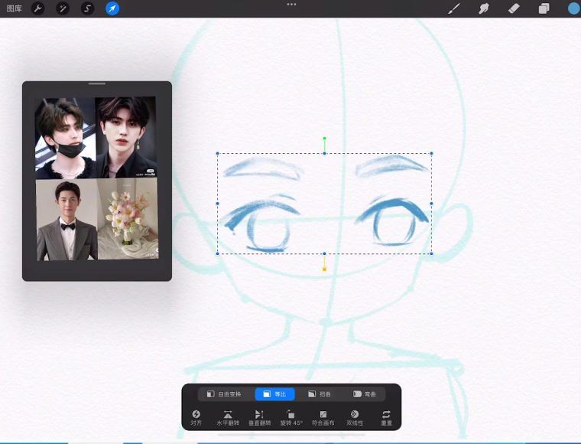The height and width of the screenshot is (444, 581).
Task: Select the Smudge tool
Action: (x=484, y=8)
